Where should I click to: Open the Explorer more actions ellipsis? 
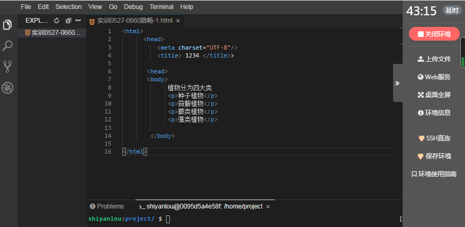pyautogui.click(x=78, y=21)
